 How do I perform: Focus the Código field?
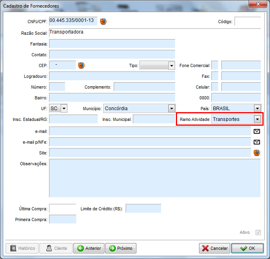tap(247, 22)
